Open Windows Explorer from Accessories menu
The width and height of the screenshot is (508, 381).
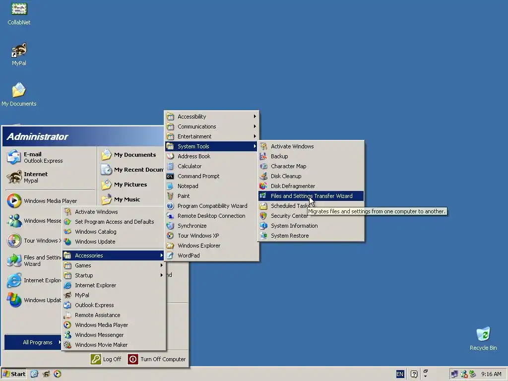point(211,246)
